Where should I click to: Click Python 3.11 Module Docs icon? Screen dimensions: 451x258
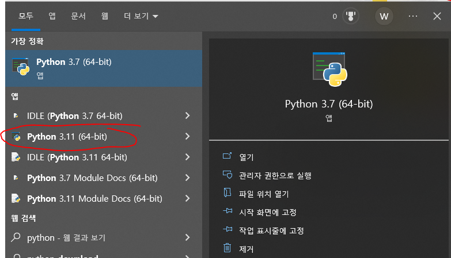16,198
